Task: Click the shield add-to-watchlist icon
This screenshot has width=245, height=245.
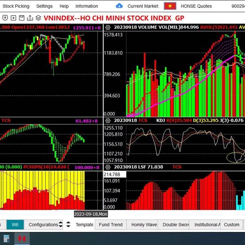Action: (5, 18)
